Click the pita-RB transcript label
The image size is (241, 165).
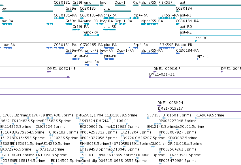point(110,26)
